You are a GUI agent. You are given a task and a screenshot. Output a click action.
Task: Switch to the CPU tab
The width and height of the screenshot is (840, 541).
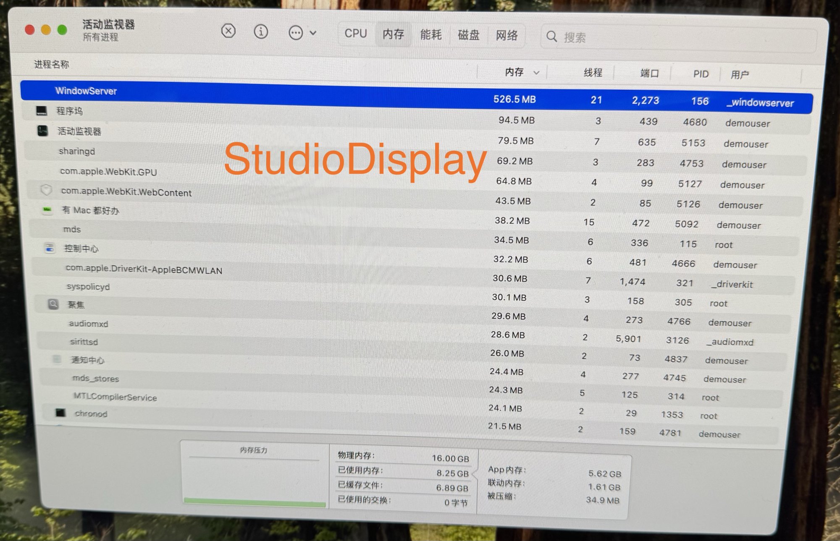click(x=355, y=34)
